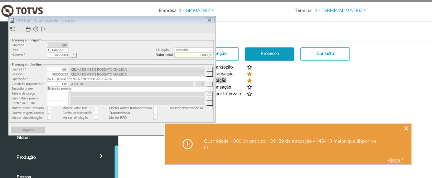This screenshot has height=178, width=432.
Task: Switch to the Consulta tab
Action: pos(325,54)
